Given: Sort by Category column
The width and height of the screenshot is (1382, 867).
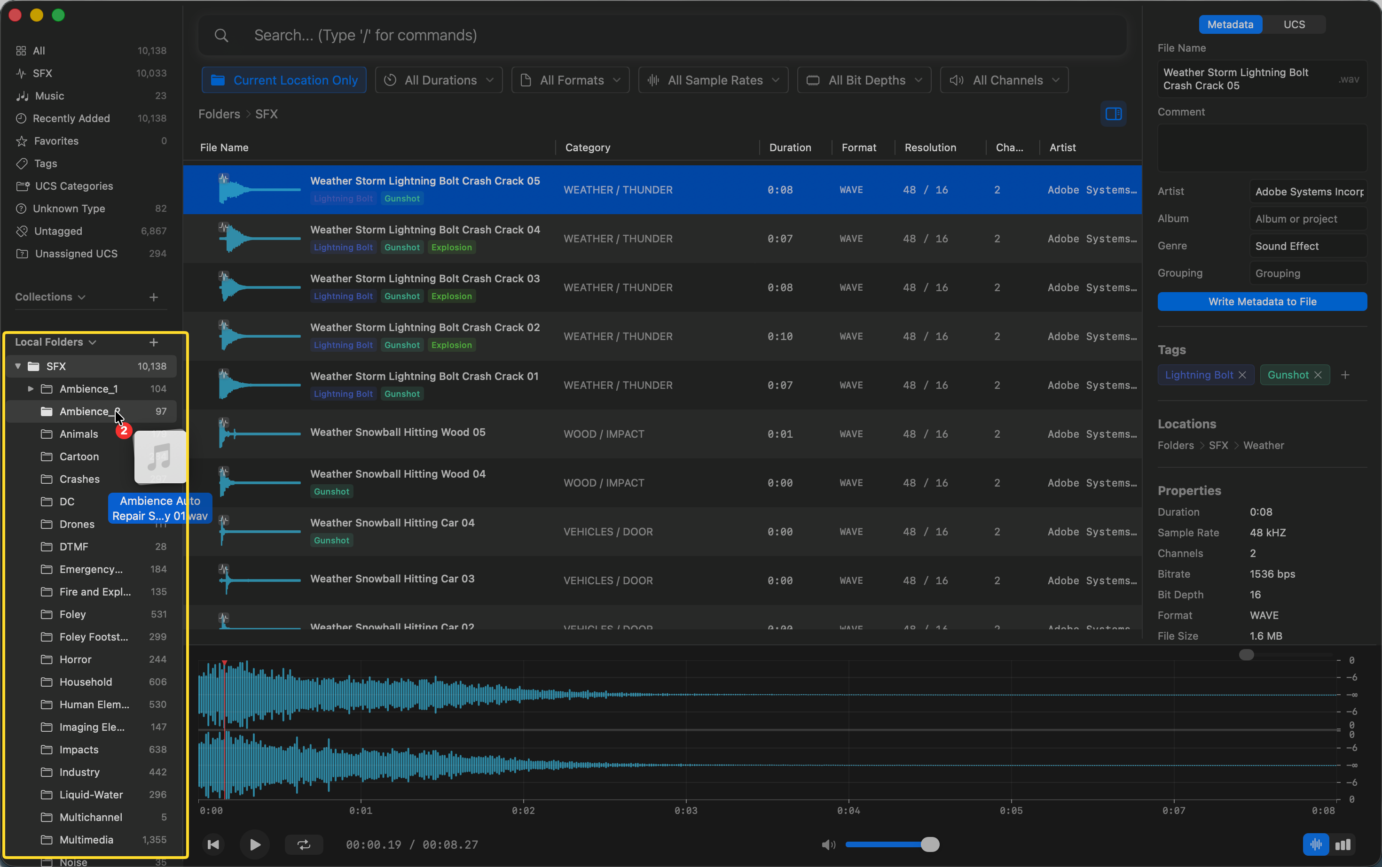Looking at the screenshot, I should 588,147.
